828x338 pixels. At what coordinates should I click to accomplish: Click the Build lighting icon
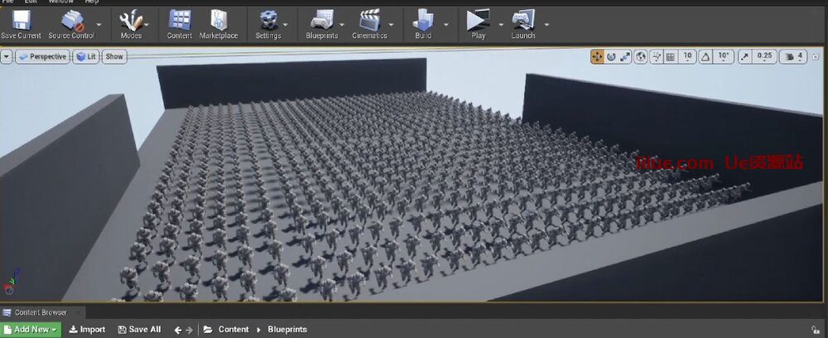click(x=423, y=23)
